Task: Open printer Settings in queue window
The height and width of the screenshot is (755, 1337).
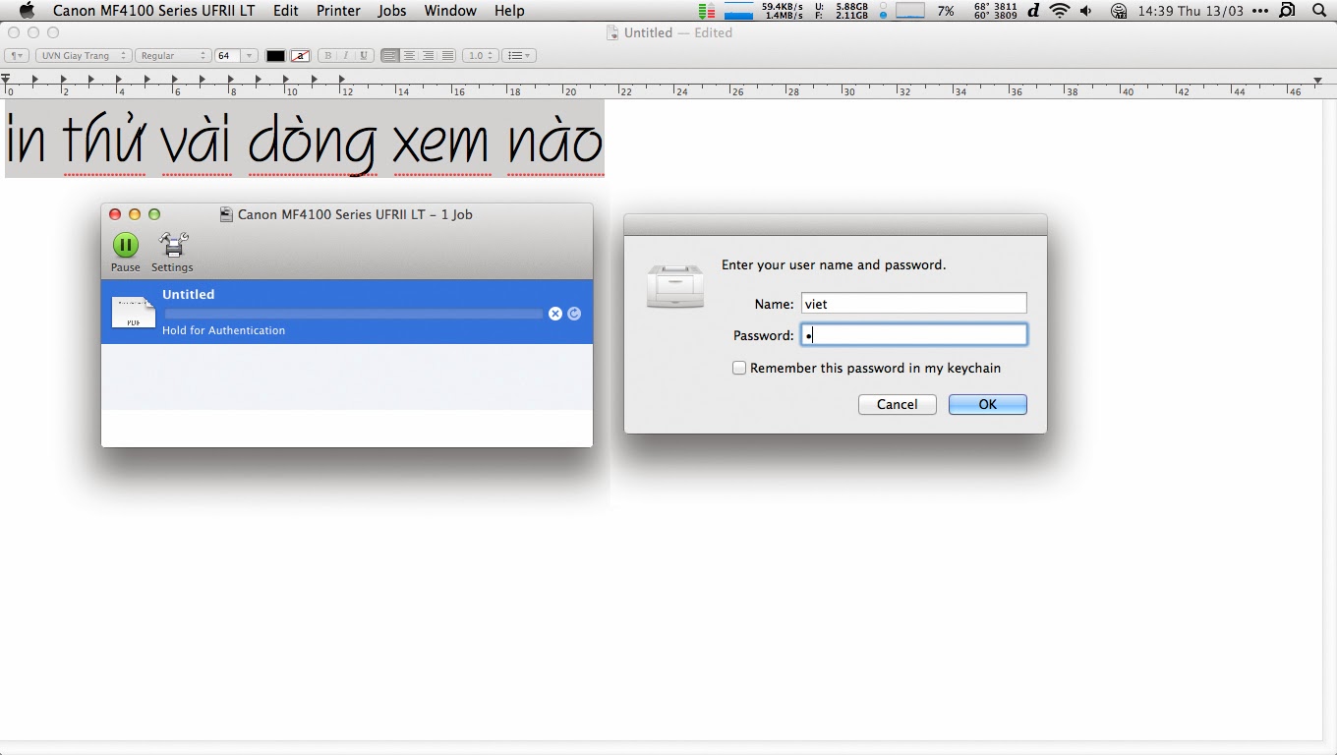Action: (x=172, y=252)
